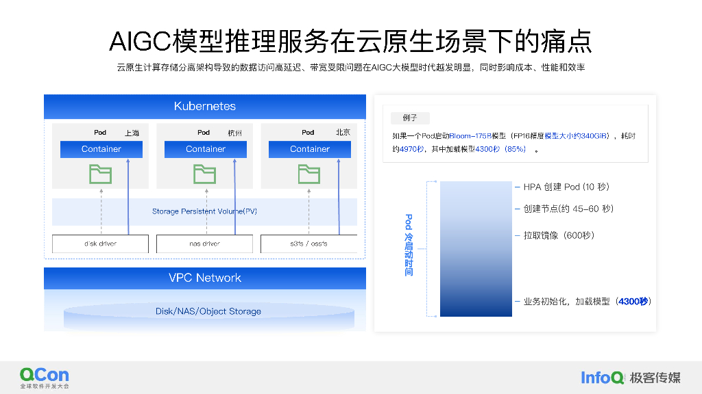702x394 pixels.
Task: Click the blue gradient cold-start time bar
Action: (476, 249)
